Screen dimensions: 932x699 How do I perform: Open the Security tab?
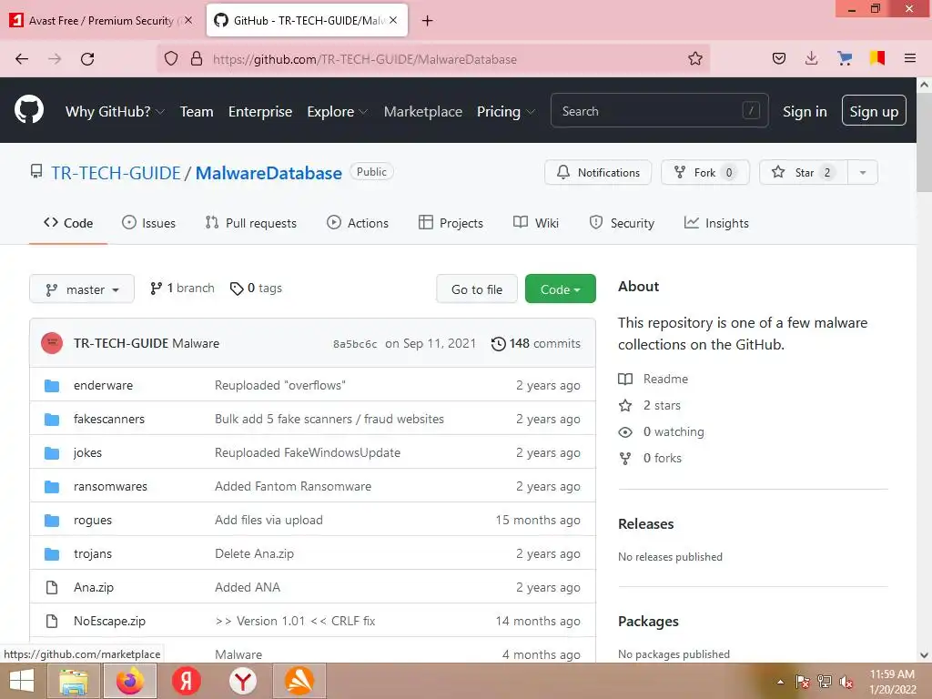click(x=622, y=223)
